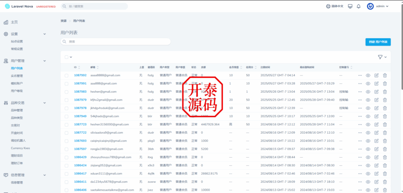
Task: Click the 创建 用户列表 button
Action: click(x=378, y=42)
